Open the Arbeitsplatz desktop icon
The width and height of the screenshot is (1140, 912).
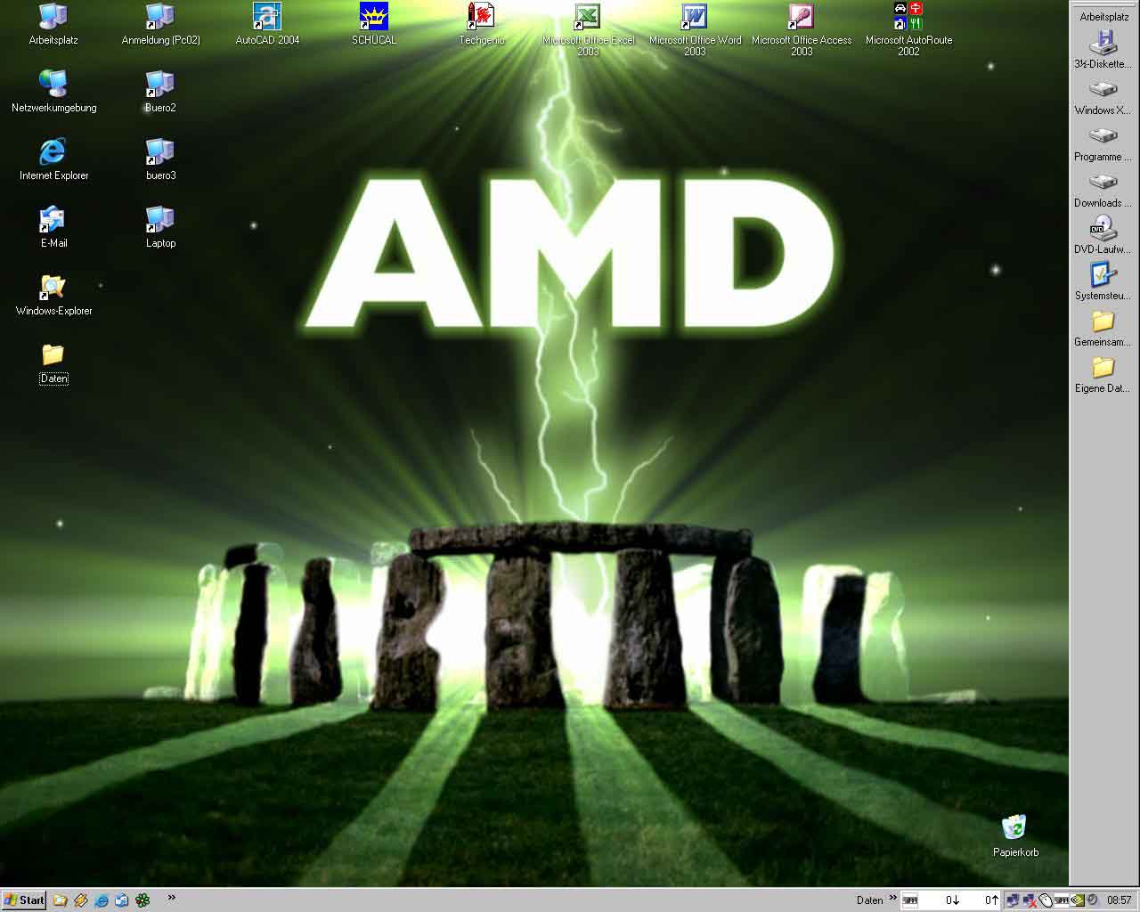[53, 24]
